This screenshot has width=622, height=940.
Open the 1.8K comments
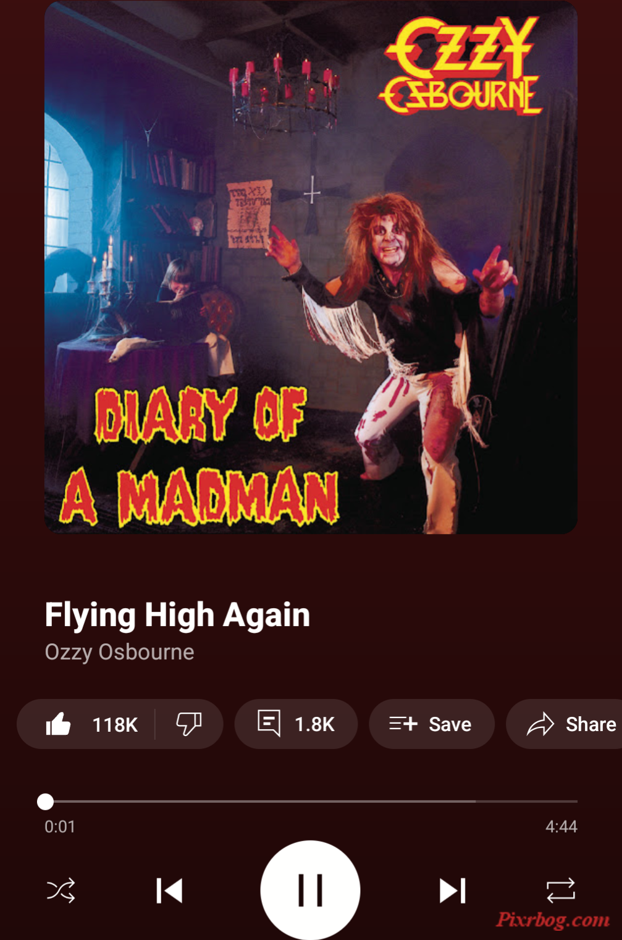(x=296, y=724)
